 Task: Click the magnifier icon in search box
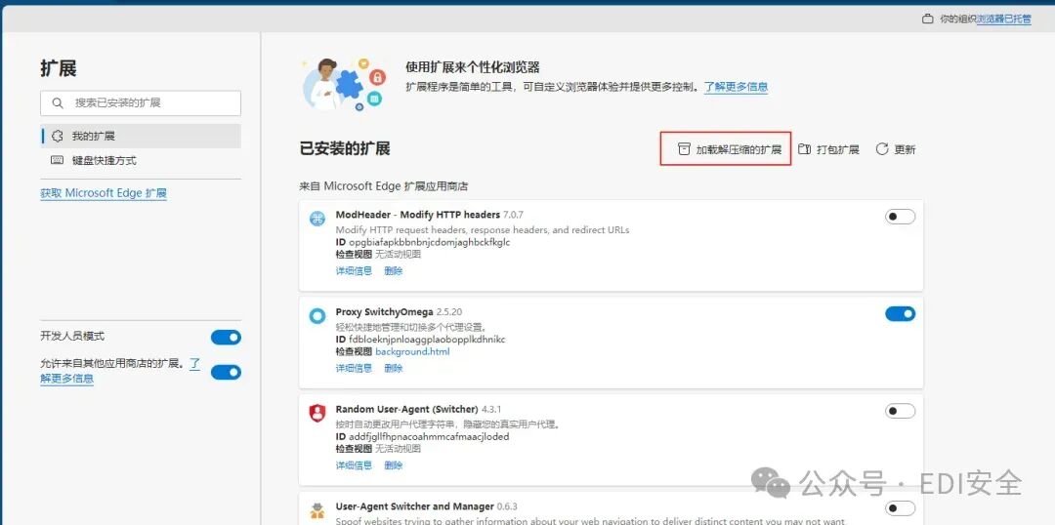58,102
